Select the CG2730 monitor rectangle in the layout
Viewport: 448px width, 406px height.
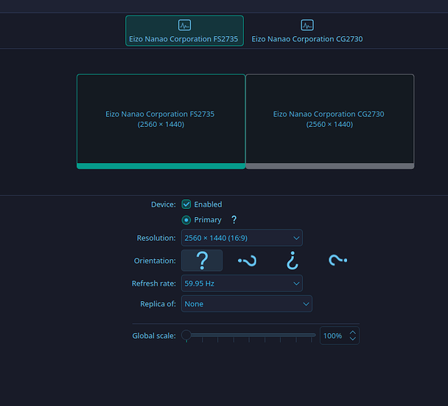[x=329, y=120]
